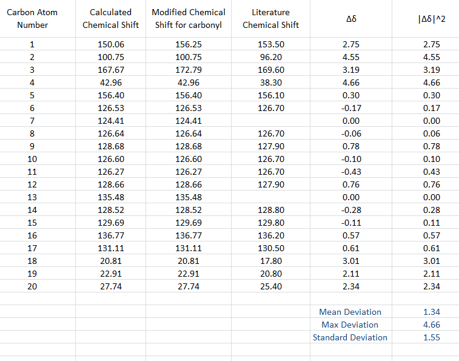Click the |Δδ|^2 column header
Viewport: 459px width, 361px height.
[x=431, y=19]
